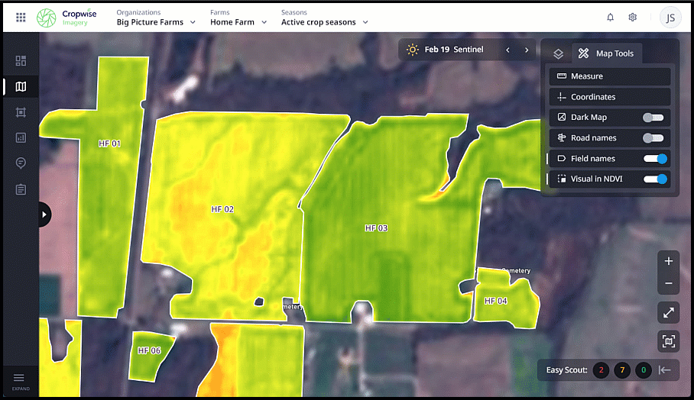The width and height of the screenshot is (694, 400).
Task: Switch to the map layers tab
Action: (559, 53)
